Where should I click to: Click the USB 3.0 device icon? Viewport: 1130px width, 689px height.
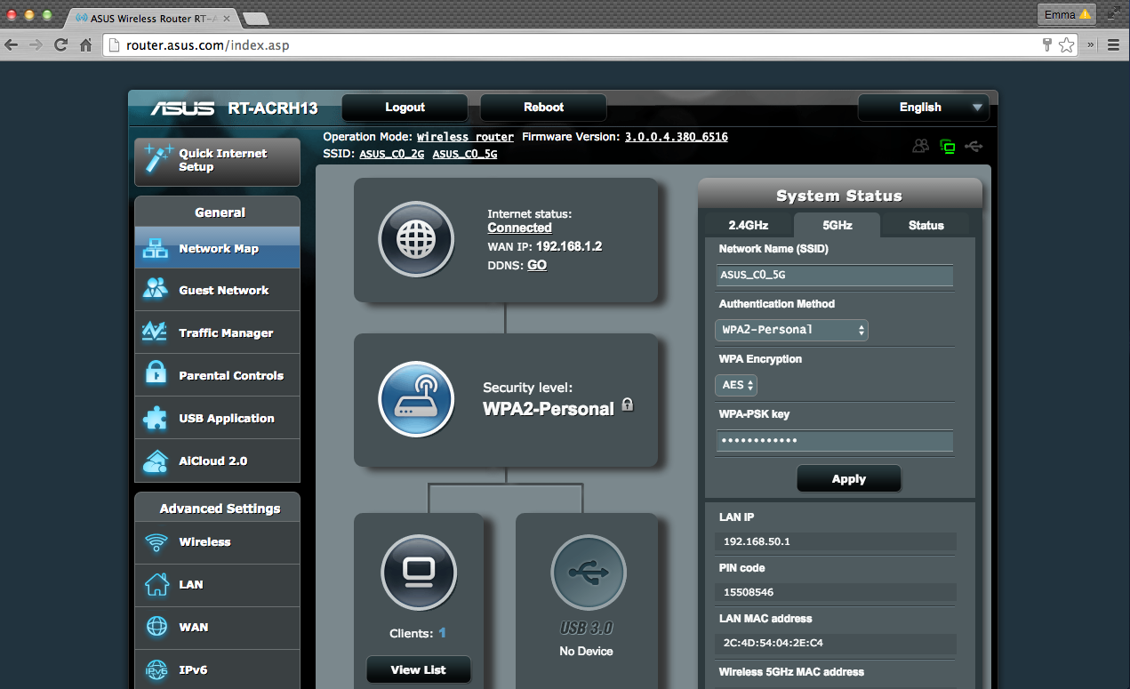[588, 573]
